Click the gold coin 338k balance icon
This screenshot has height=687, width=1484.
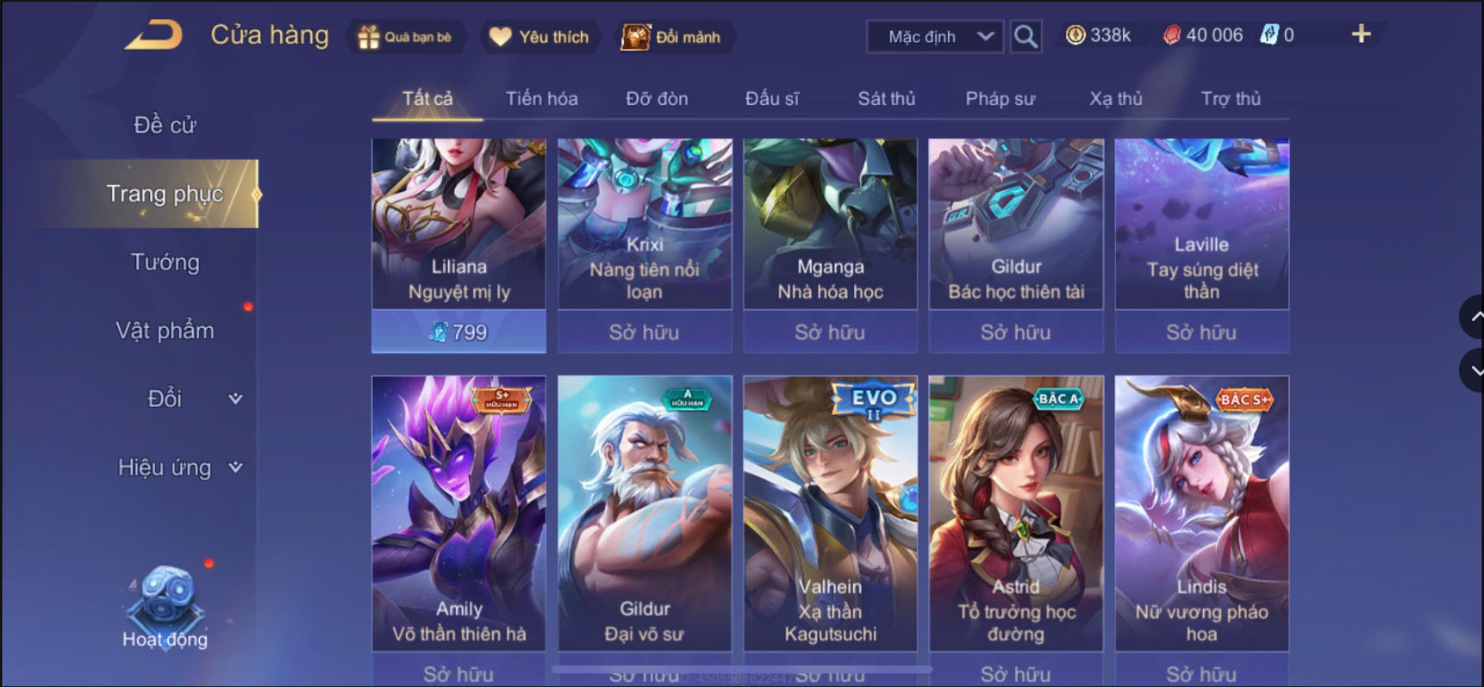coord(1076,35)
